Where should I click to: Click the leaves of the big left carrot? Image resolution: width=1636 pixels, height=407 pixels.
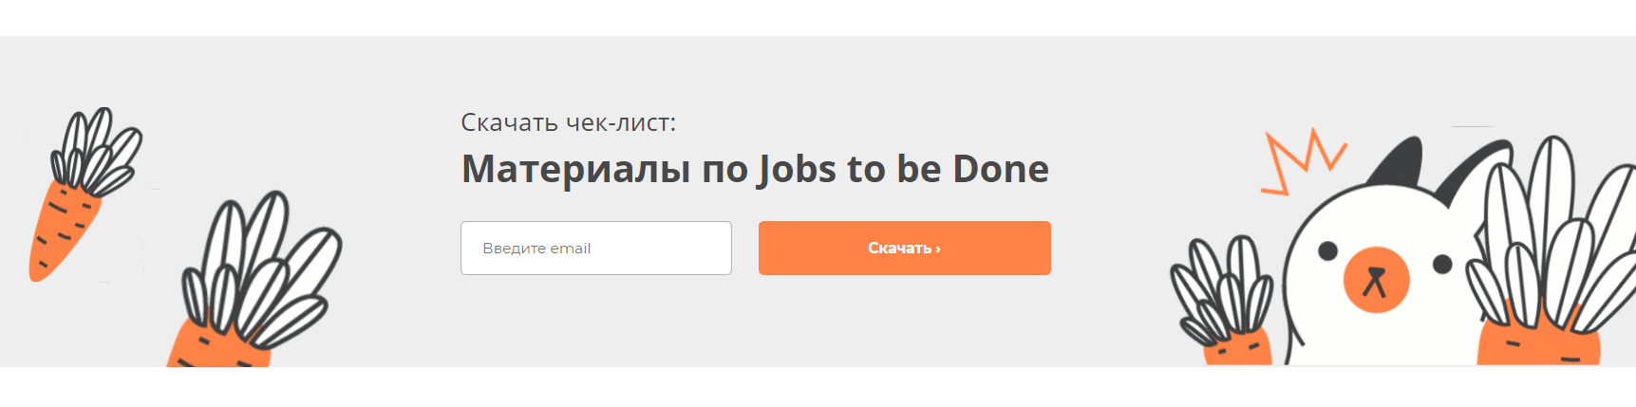[x=261, y=270]
